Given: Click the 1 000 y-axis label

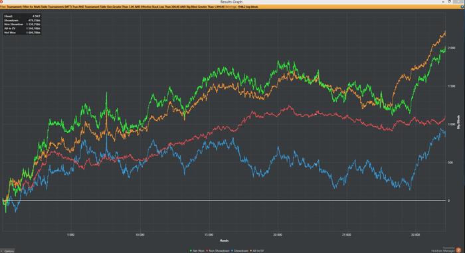Looking at the screenshot, I should 451,124.
